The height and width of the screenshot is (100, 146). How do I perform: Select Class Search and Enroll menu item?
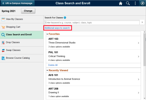(22, 35)
